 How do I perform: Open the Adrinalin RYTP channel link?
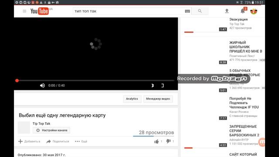[239, 140]
